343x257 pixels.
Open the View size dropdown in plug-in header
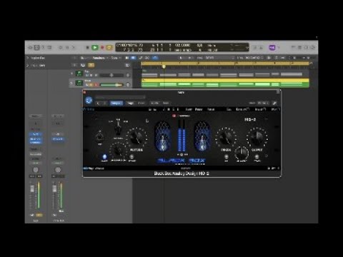(263, 103)
